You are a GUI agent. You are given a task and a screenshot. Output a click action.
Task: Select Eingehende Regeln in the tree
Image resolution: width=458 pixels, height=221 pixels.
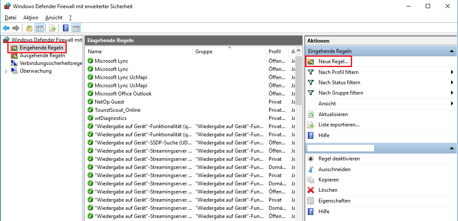pos(41,48)
